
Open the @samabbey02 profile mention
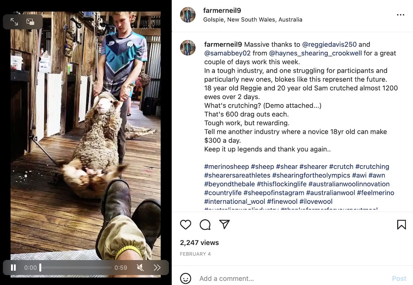click(227, 53)
